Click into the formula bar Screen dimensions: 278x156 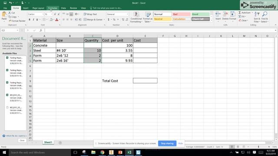coord(159,30)
